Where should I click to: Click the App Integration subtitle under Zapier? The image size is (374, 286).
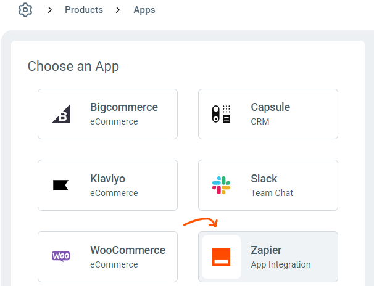(281, 264)
